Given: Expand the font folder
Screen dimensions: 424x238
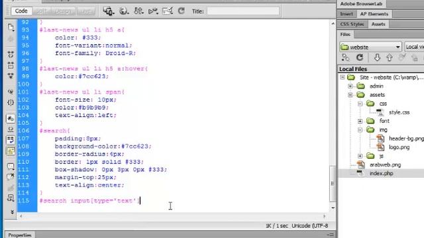Looking at the screenshot, I should click(360, 121).
